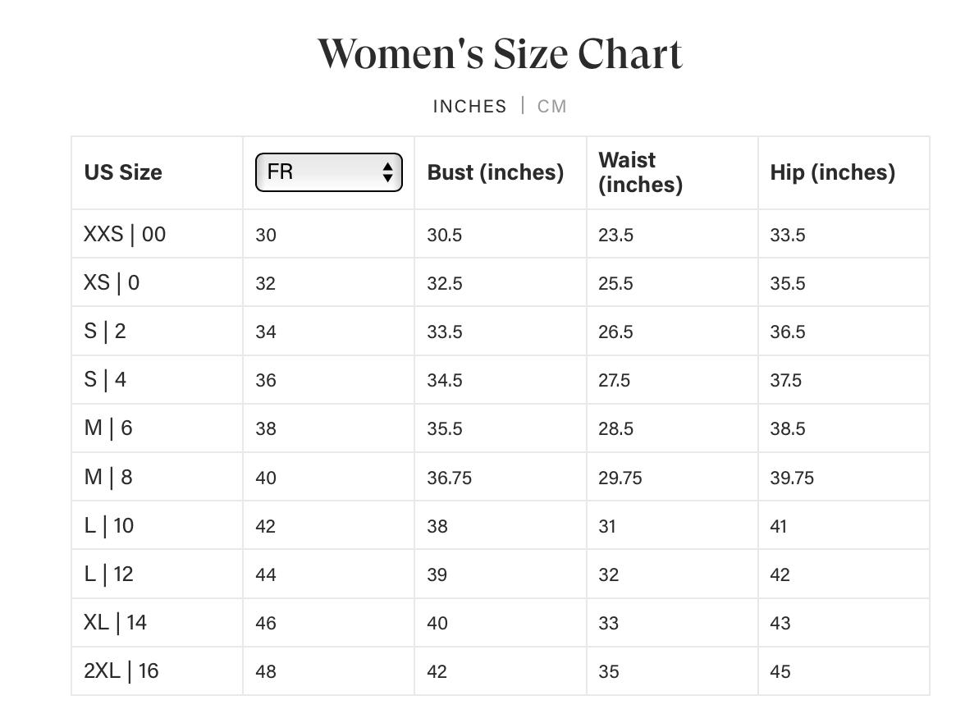
Task: Click the S | 2 size cell
Action: 105,332
